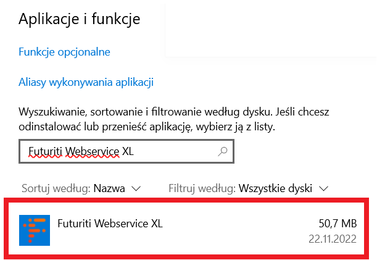Open the Filtruj według dropdown
The width and height of the screenshot is (377, 260).
247,188
